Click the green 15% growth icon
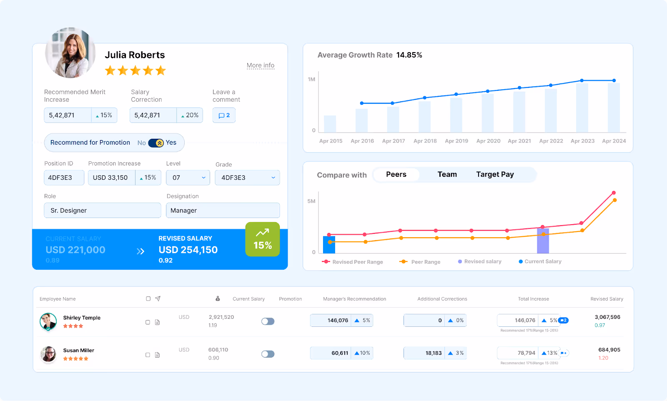667x401 pixels. pos(262,239)
